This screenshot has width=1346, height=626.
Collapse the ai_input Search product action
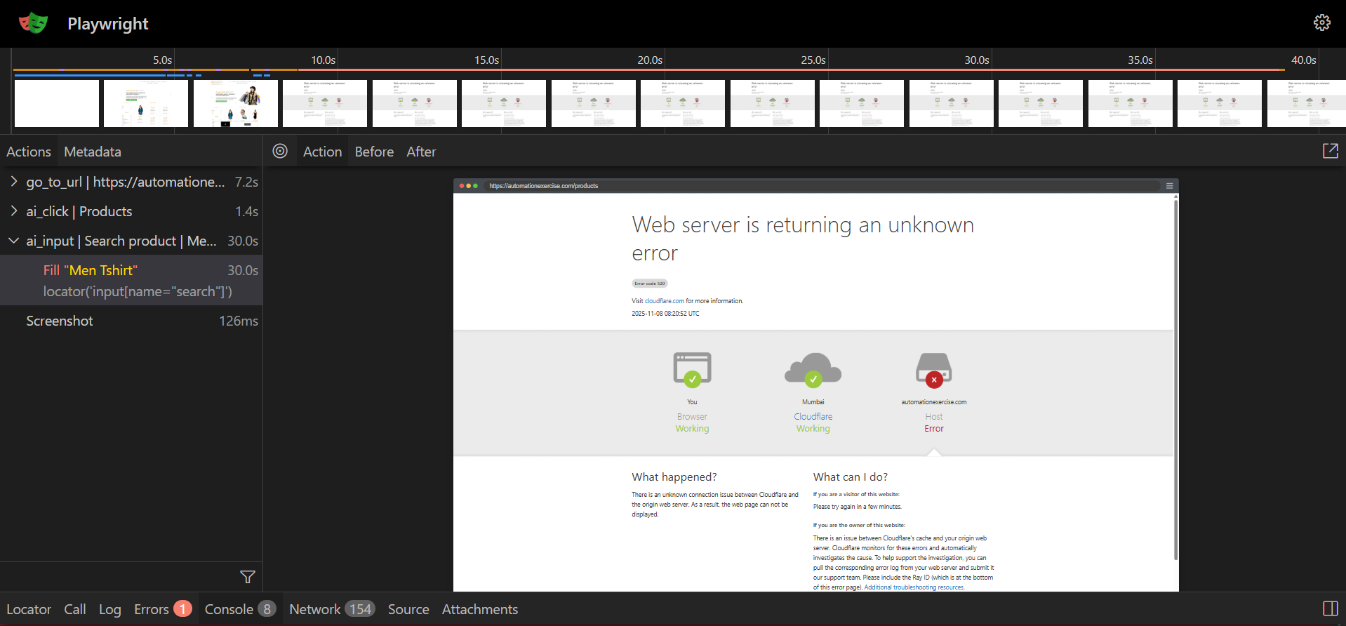[x=14, y=241]
